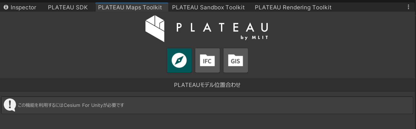416x129 pixels.
Task: Click the exclamation warning icon
Action: coord(10,105)
